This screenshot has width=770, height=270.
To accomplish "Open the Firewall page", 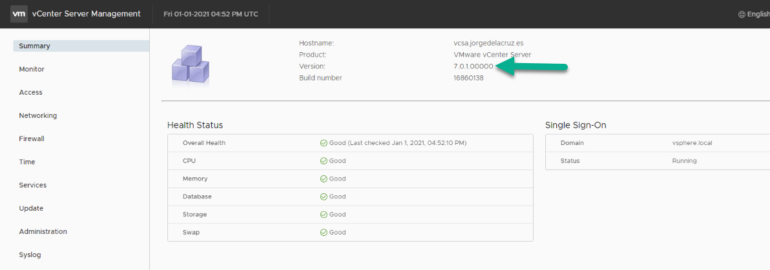I will 32,139.
